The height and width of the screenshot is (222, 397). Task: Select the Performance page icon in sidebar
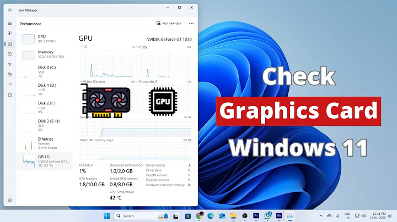pyautogui.click(x=9, y=43)
